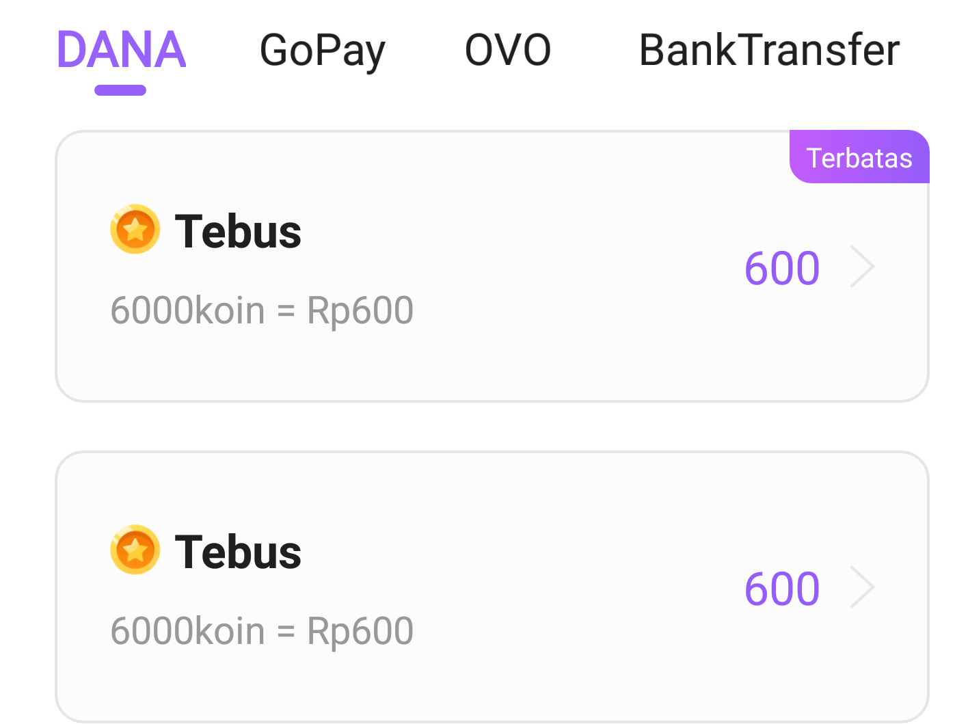Switch to the DANA tab

tap(121, 50)
